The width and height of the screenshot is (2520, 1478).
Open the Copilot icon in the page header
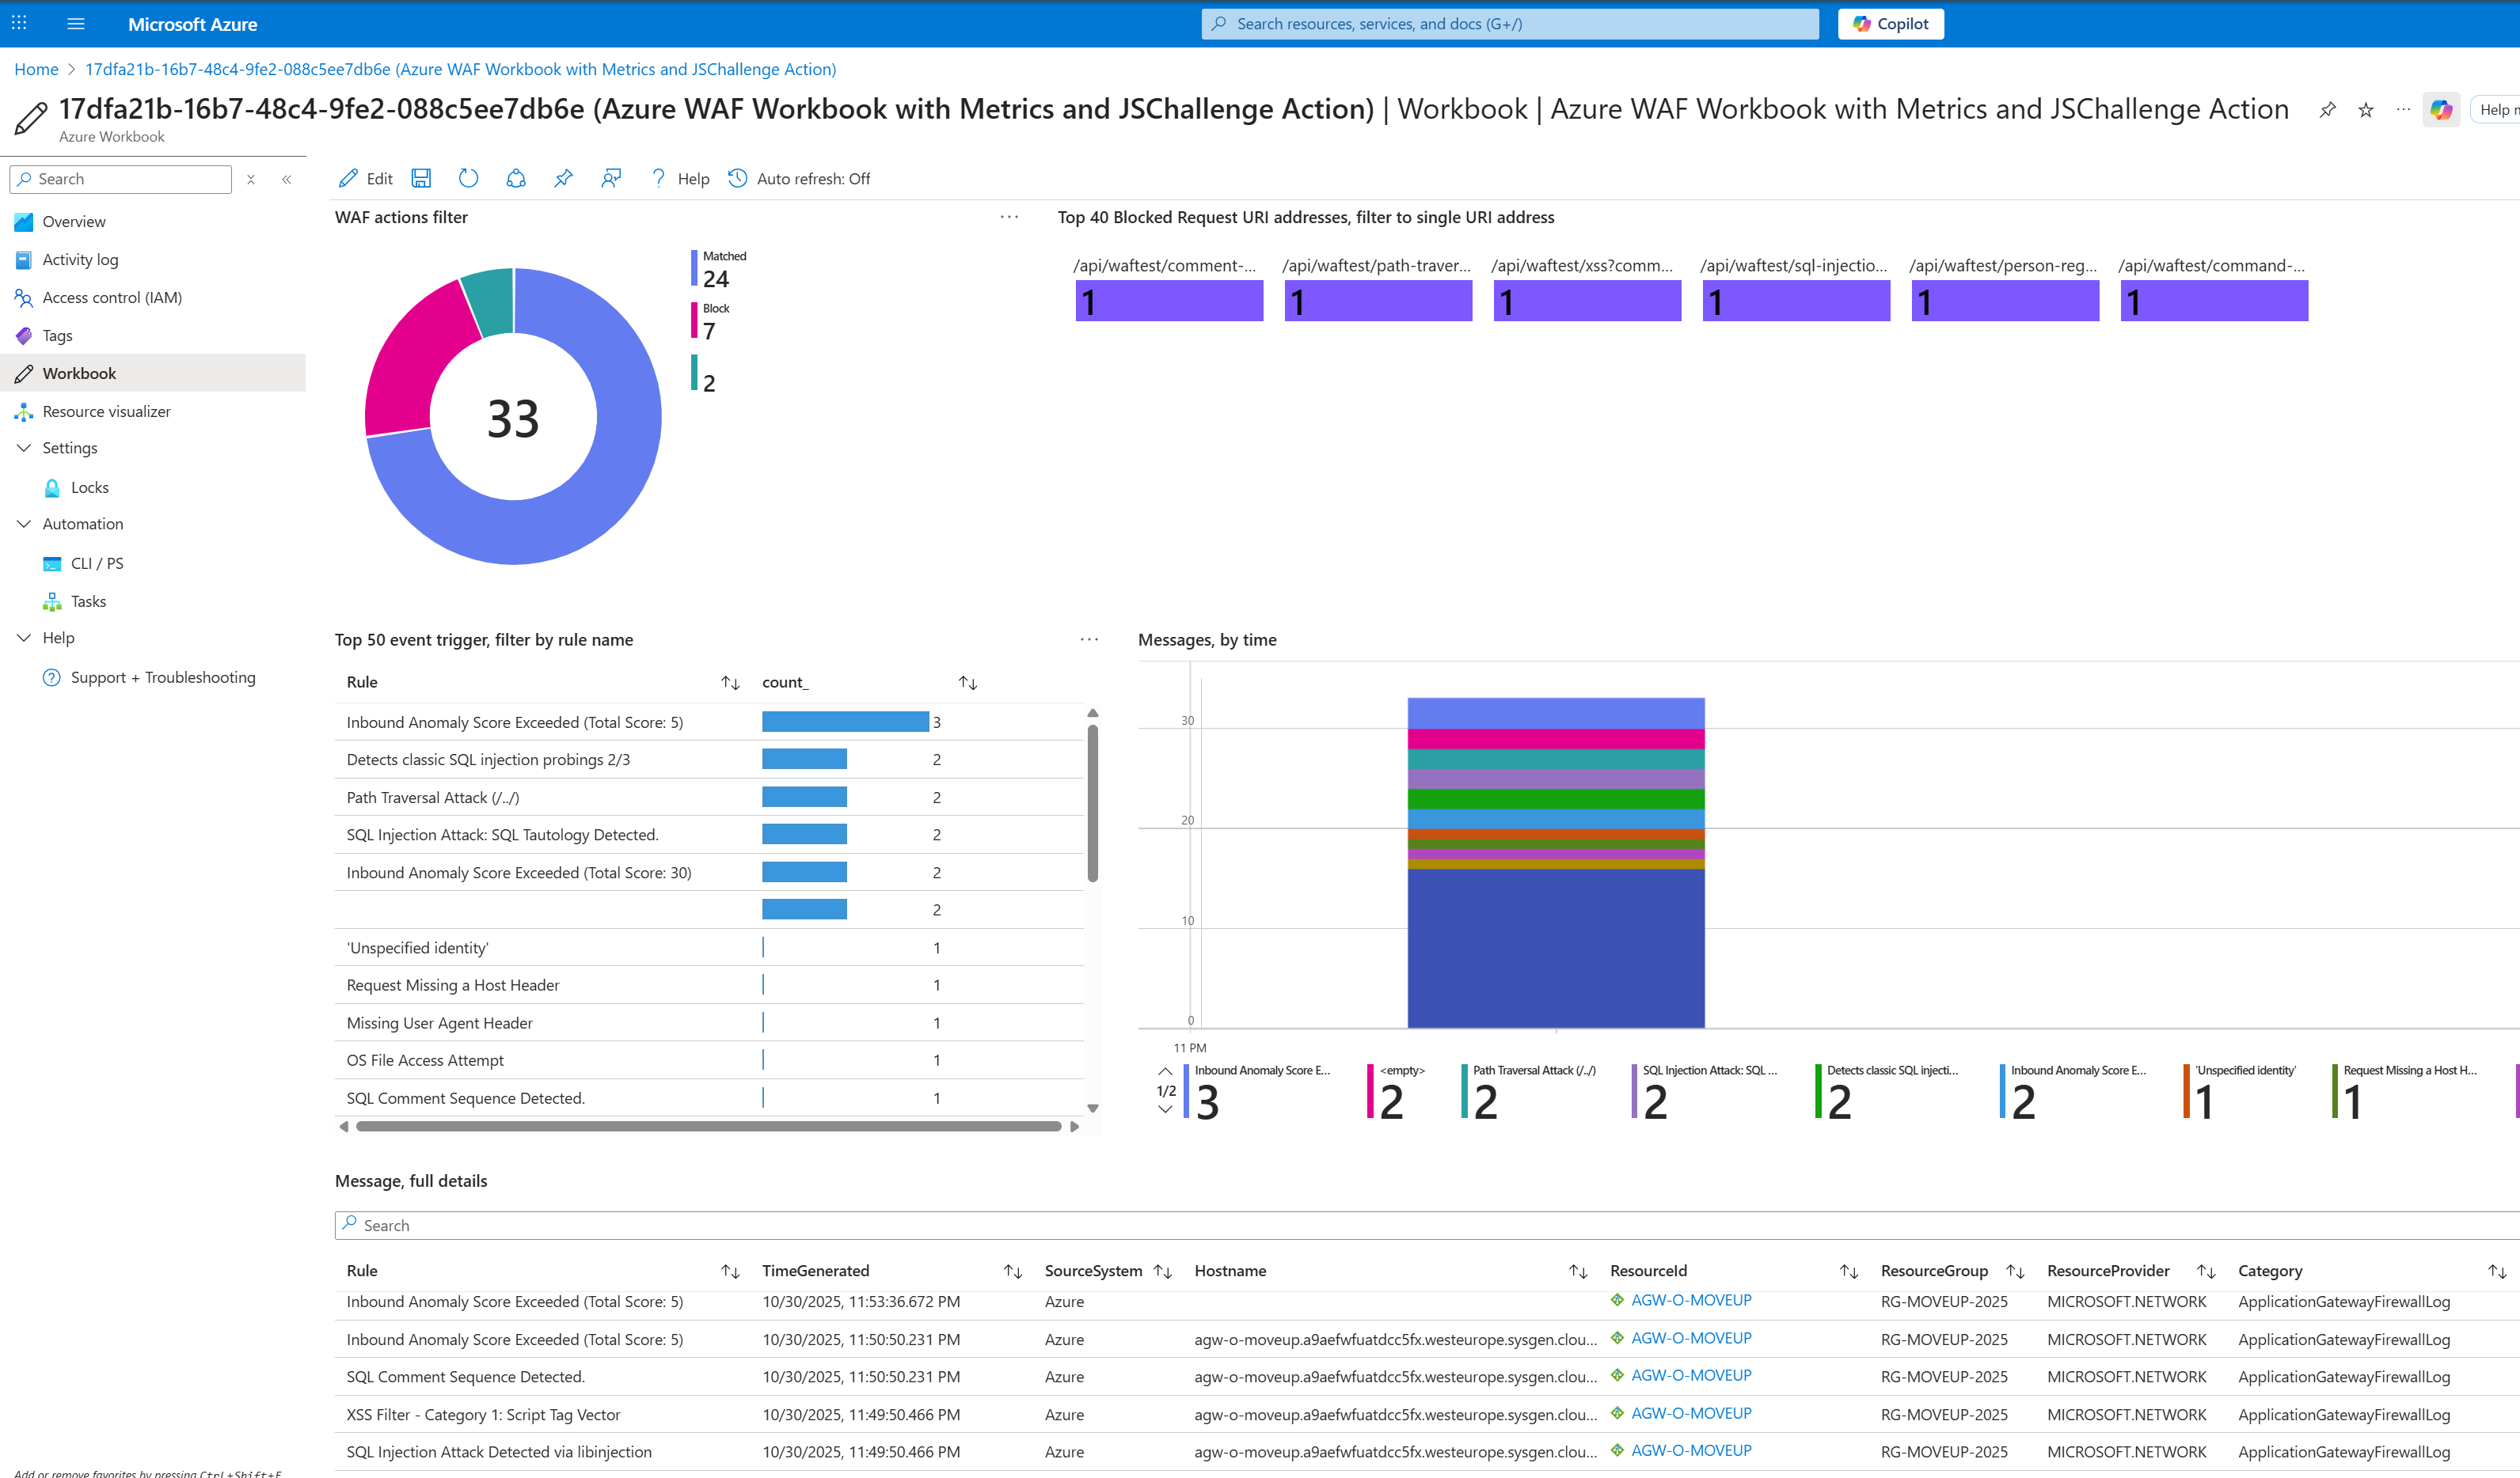(x=2441, y=110)
